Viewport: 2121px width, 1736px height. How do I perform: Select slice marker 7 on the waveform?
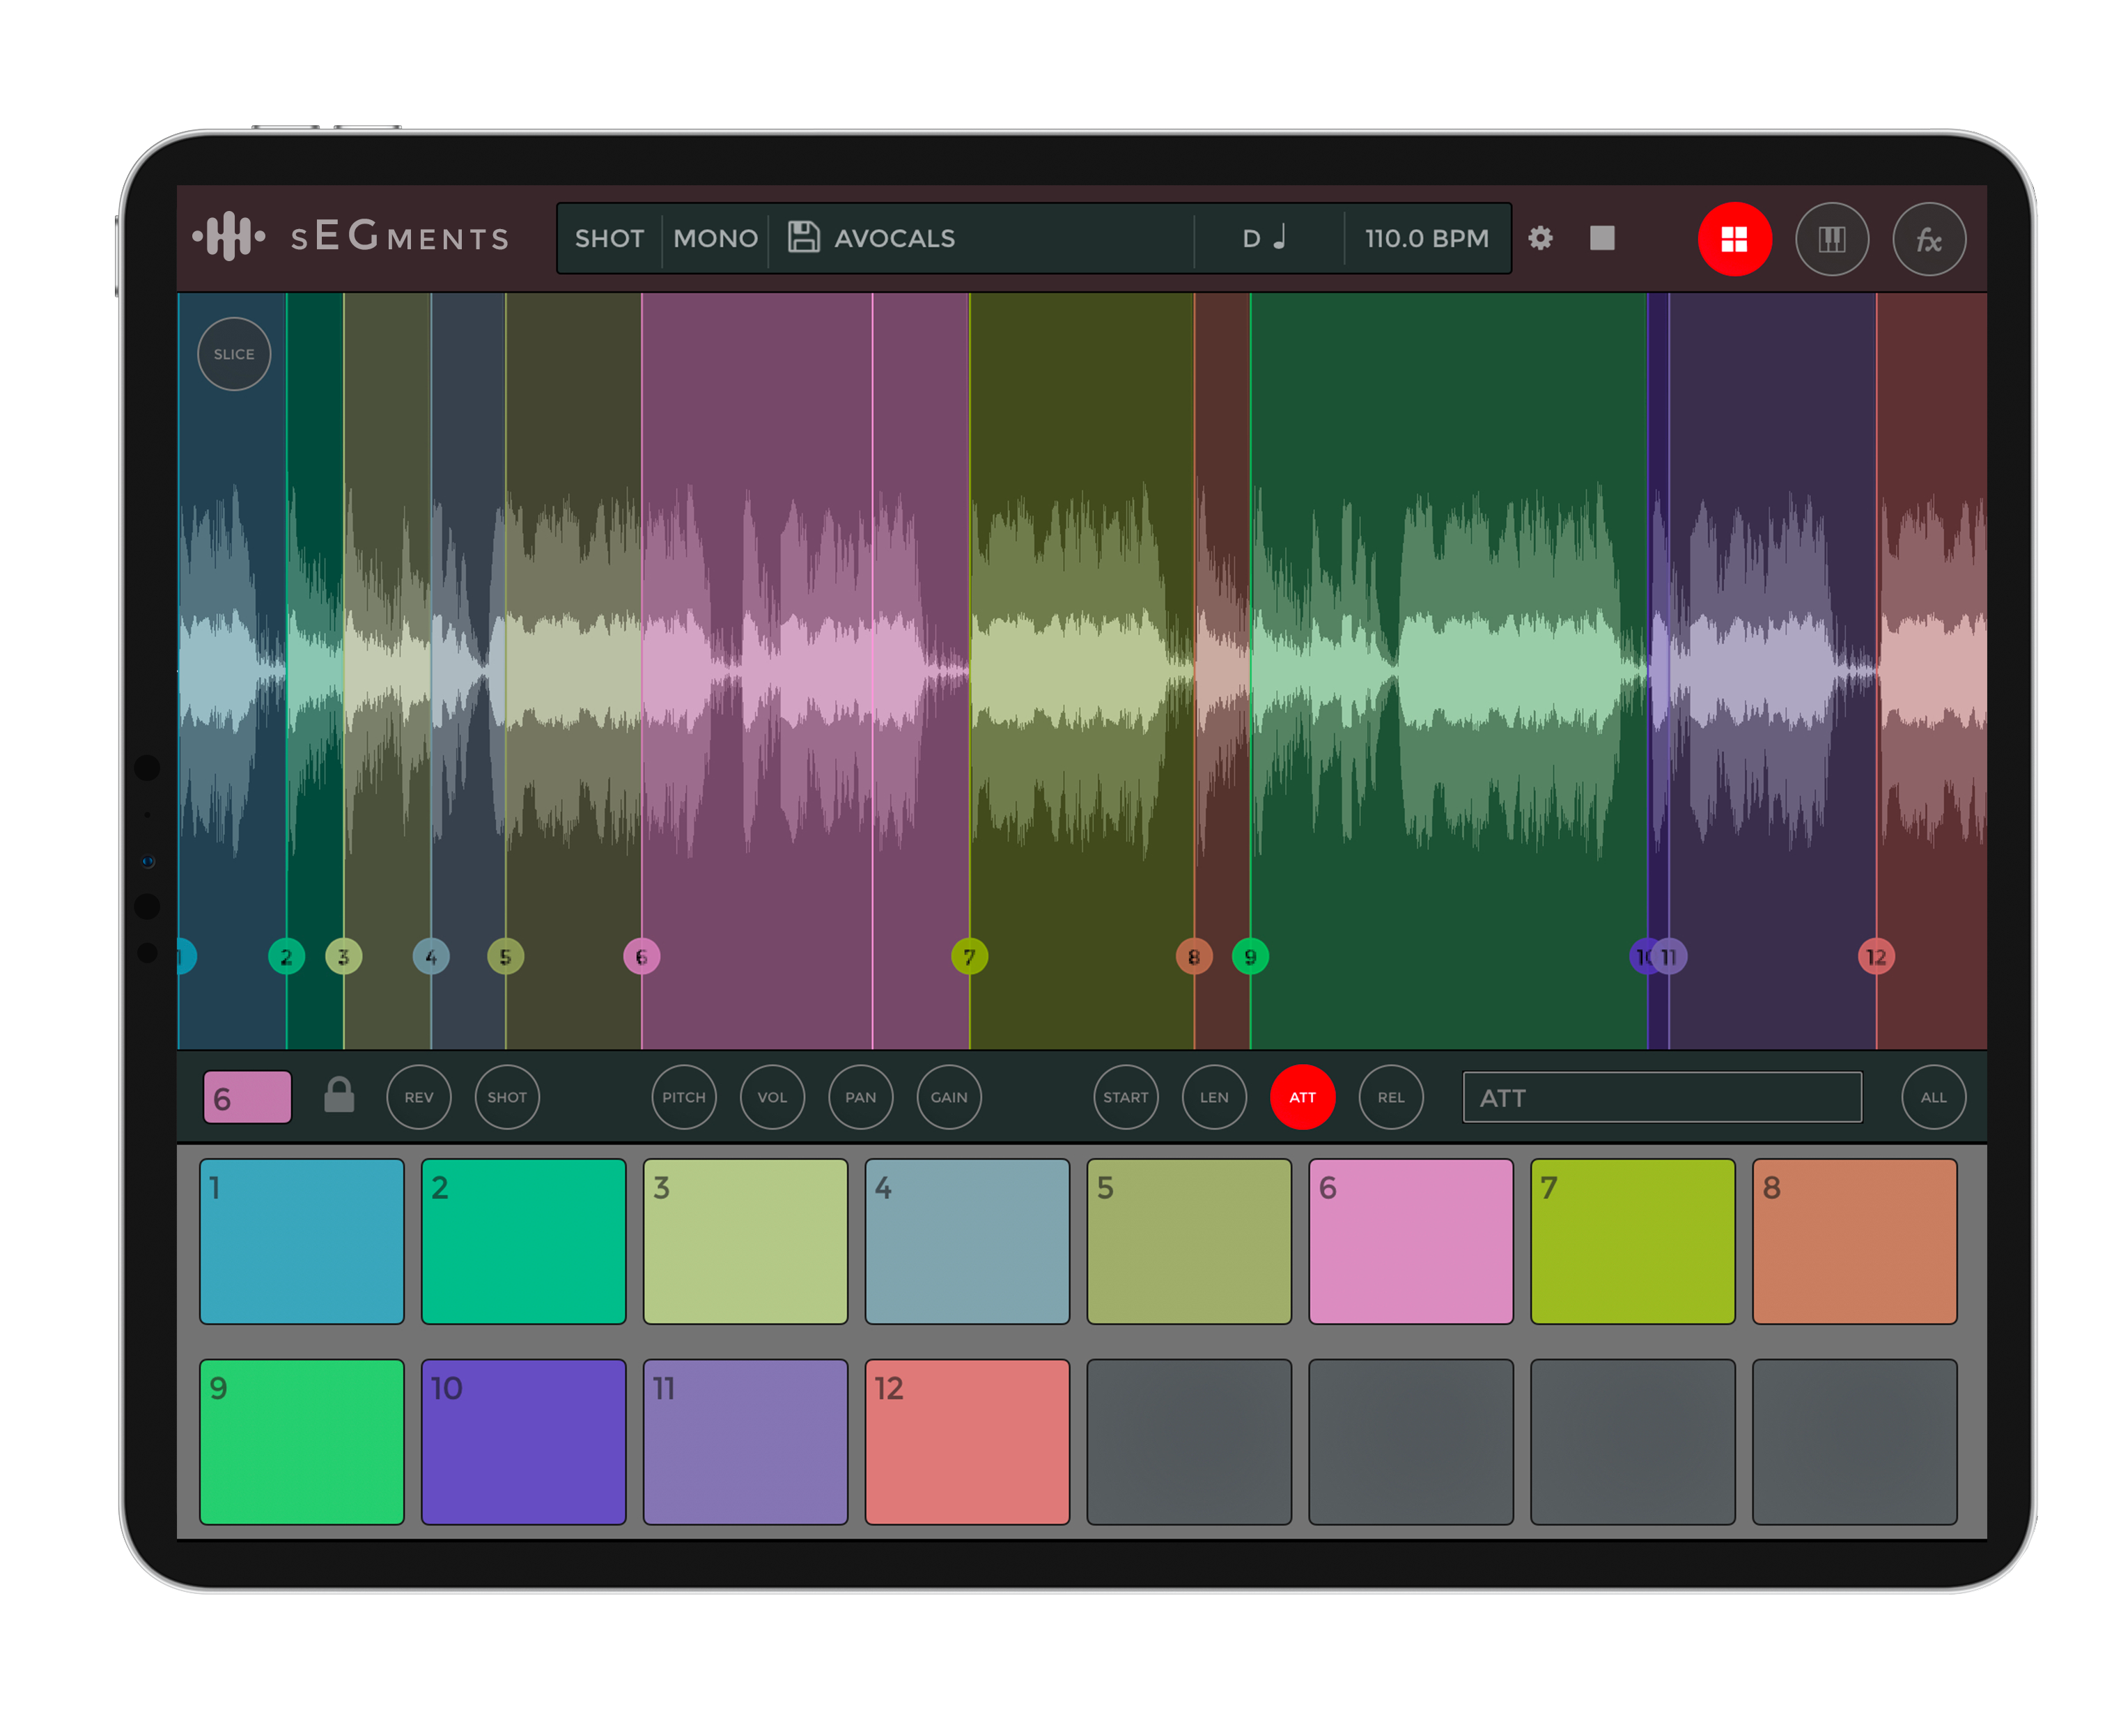[968, 957]
